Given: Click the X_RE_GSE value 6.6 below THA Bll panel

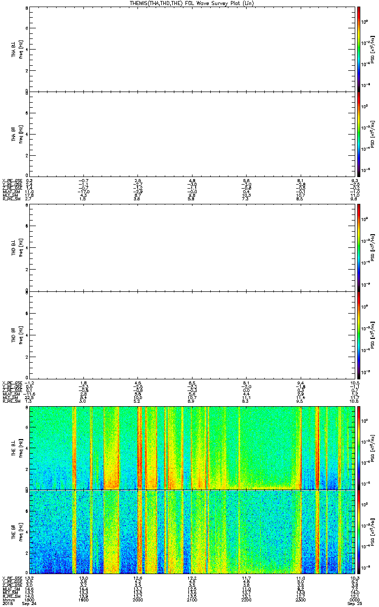Looking at the screenshot, I should pos(246,180).
